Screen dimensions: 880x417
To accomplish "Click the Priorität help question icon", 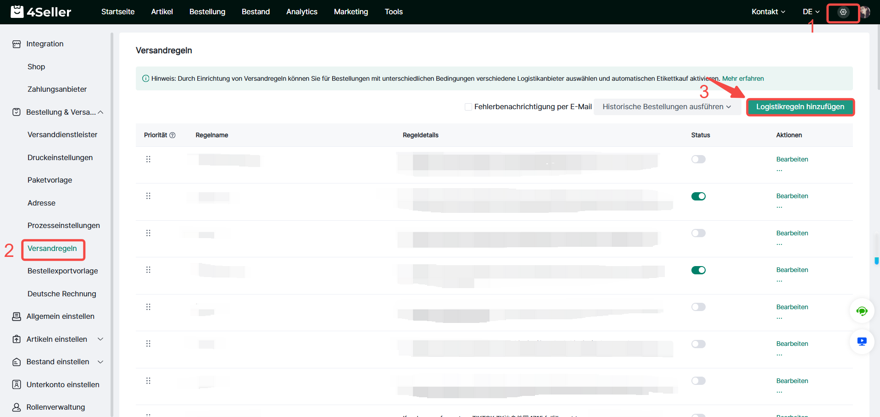I will pyautogui.click(x=173, y=135).
